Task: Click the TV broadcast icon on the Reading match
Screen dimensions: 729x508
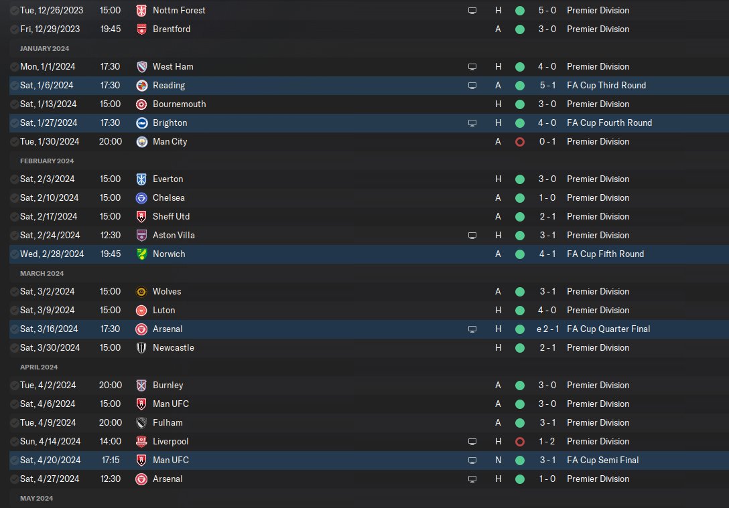Action: (472, 86)
